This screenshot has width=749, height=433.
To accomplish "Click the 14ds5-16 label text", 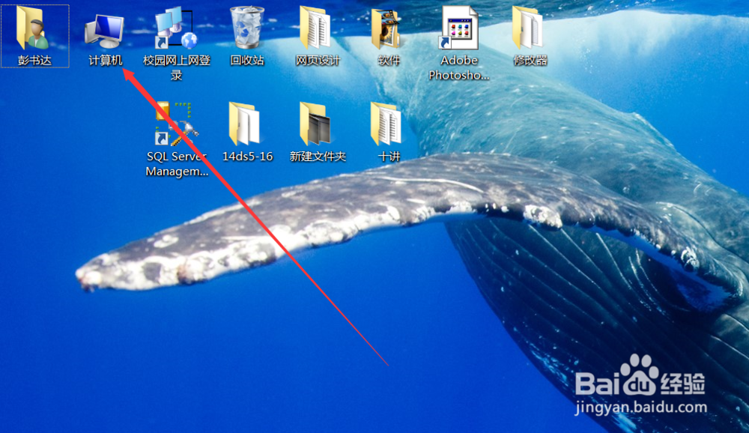I will click(247, 157).
